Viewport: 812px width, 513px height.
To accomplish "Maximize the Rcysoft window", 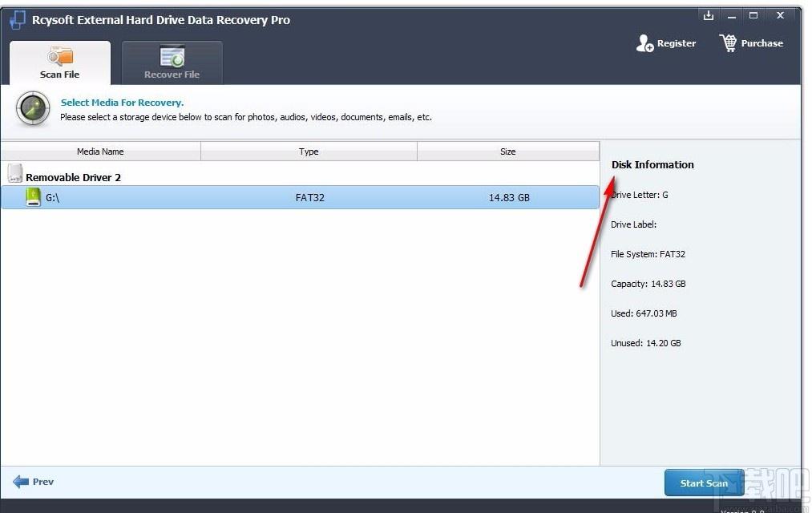I will tap(753, 15).
